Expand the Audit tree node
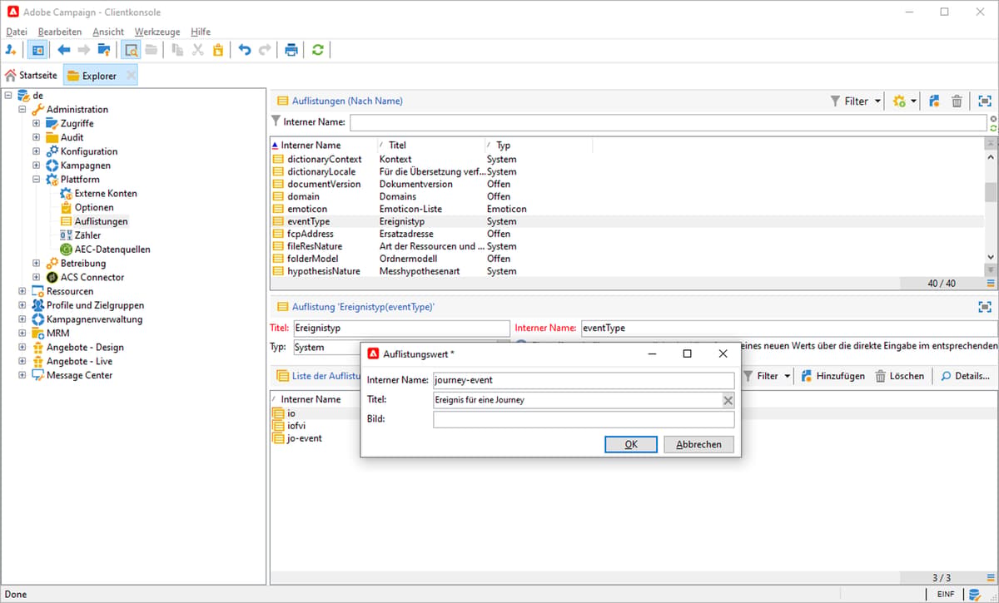The width and height of the screenshot is (999, 603). [36, 138]
